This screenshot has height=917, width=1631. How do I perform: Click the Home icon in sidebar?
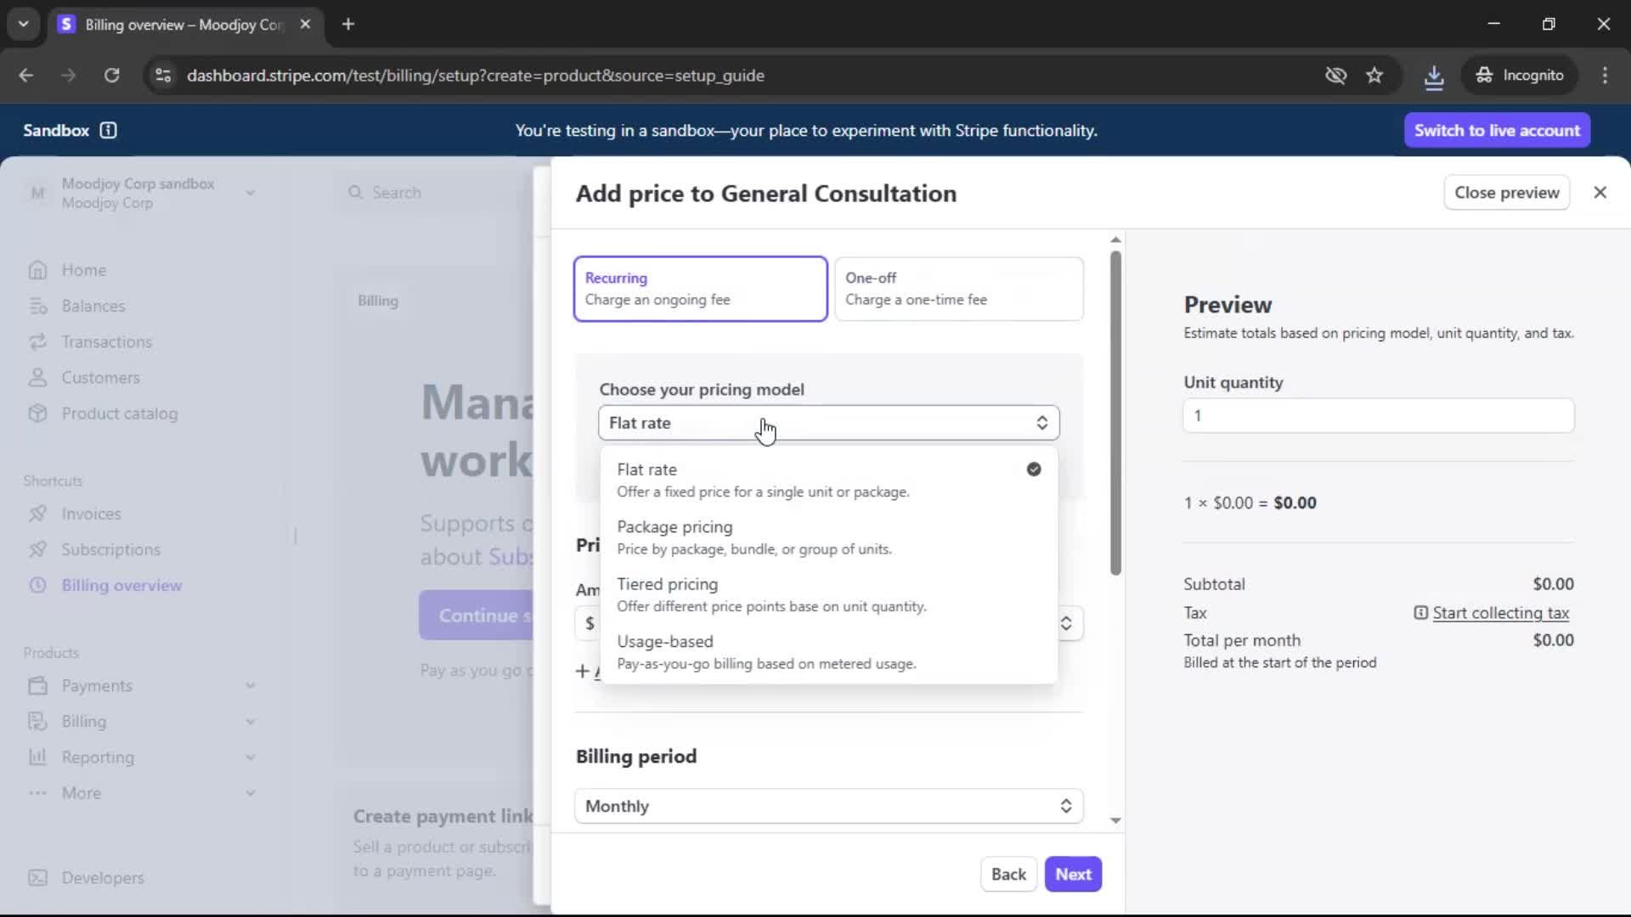[37, 270]
